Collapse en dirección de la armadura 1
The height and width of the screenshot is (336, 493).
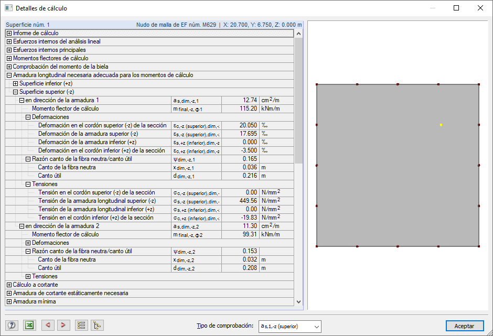22,100
